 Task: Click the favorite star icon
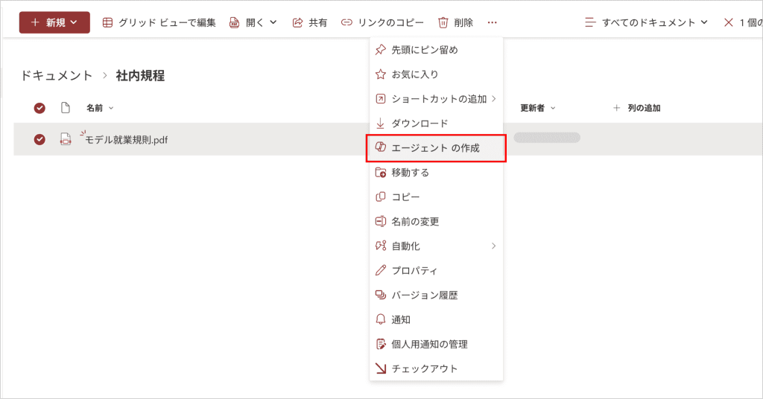coord(380,74)
